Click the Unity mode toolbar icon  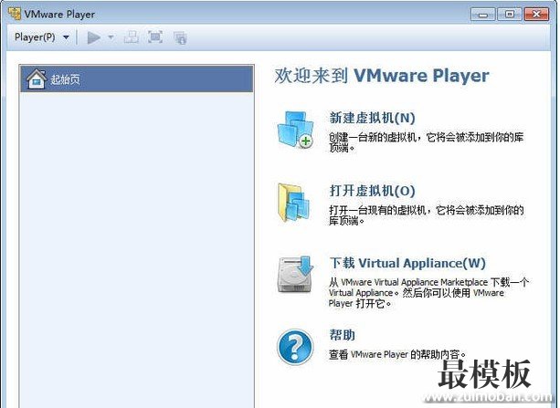[180, 37]
